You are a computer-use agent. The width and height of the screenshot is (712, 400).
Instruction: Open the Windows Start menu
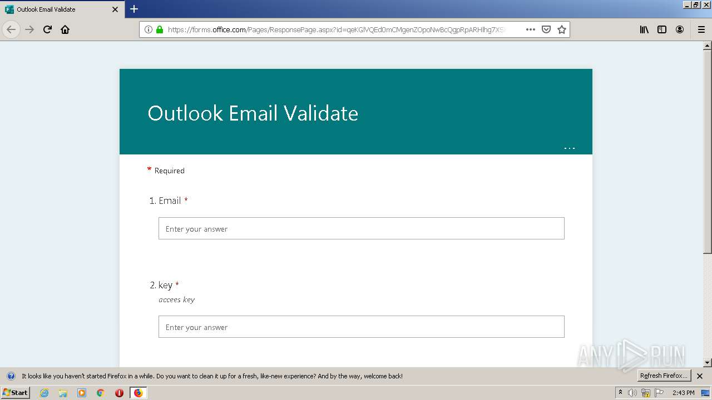(x=16, y=392)
